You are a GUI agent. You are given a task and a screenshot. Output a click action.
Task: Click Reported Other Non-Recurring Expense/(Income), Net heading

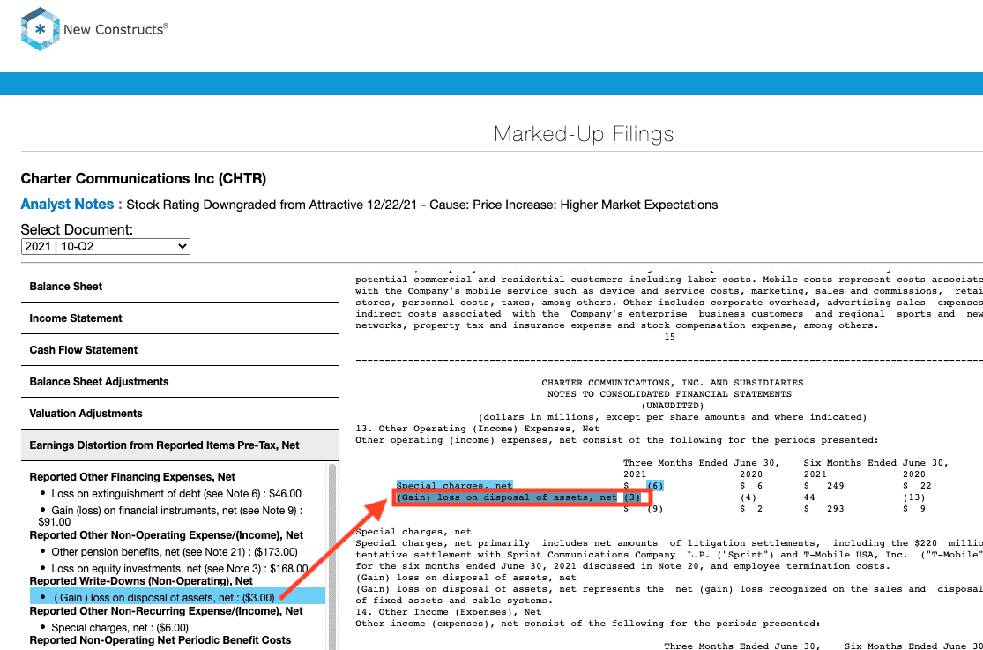[166, 611]
